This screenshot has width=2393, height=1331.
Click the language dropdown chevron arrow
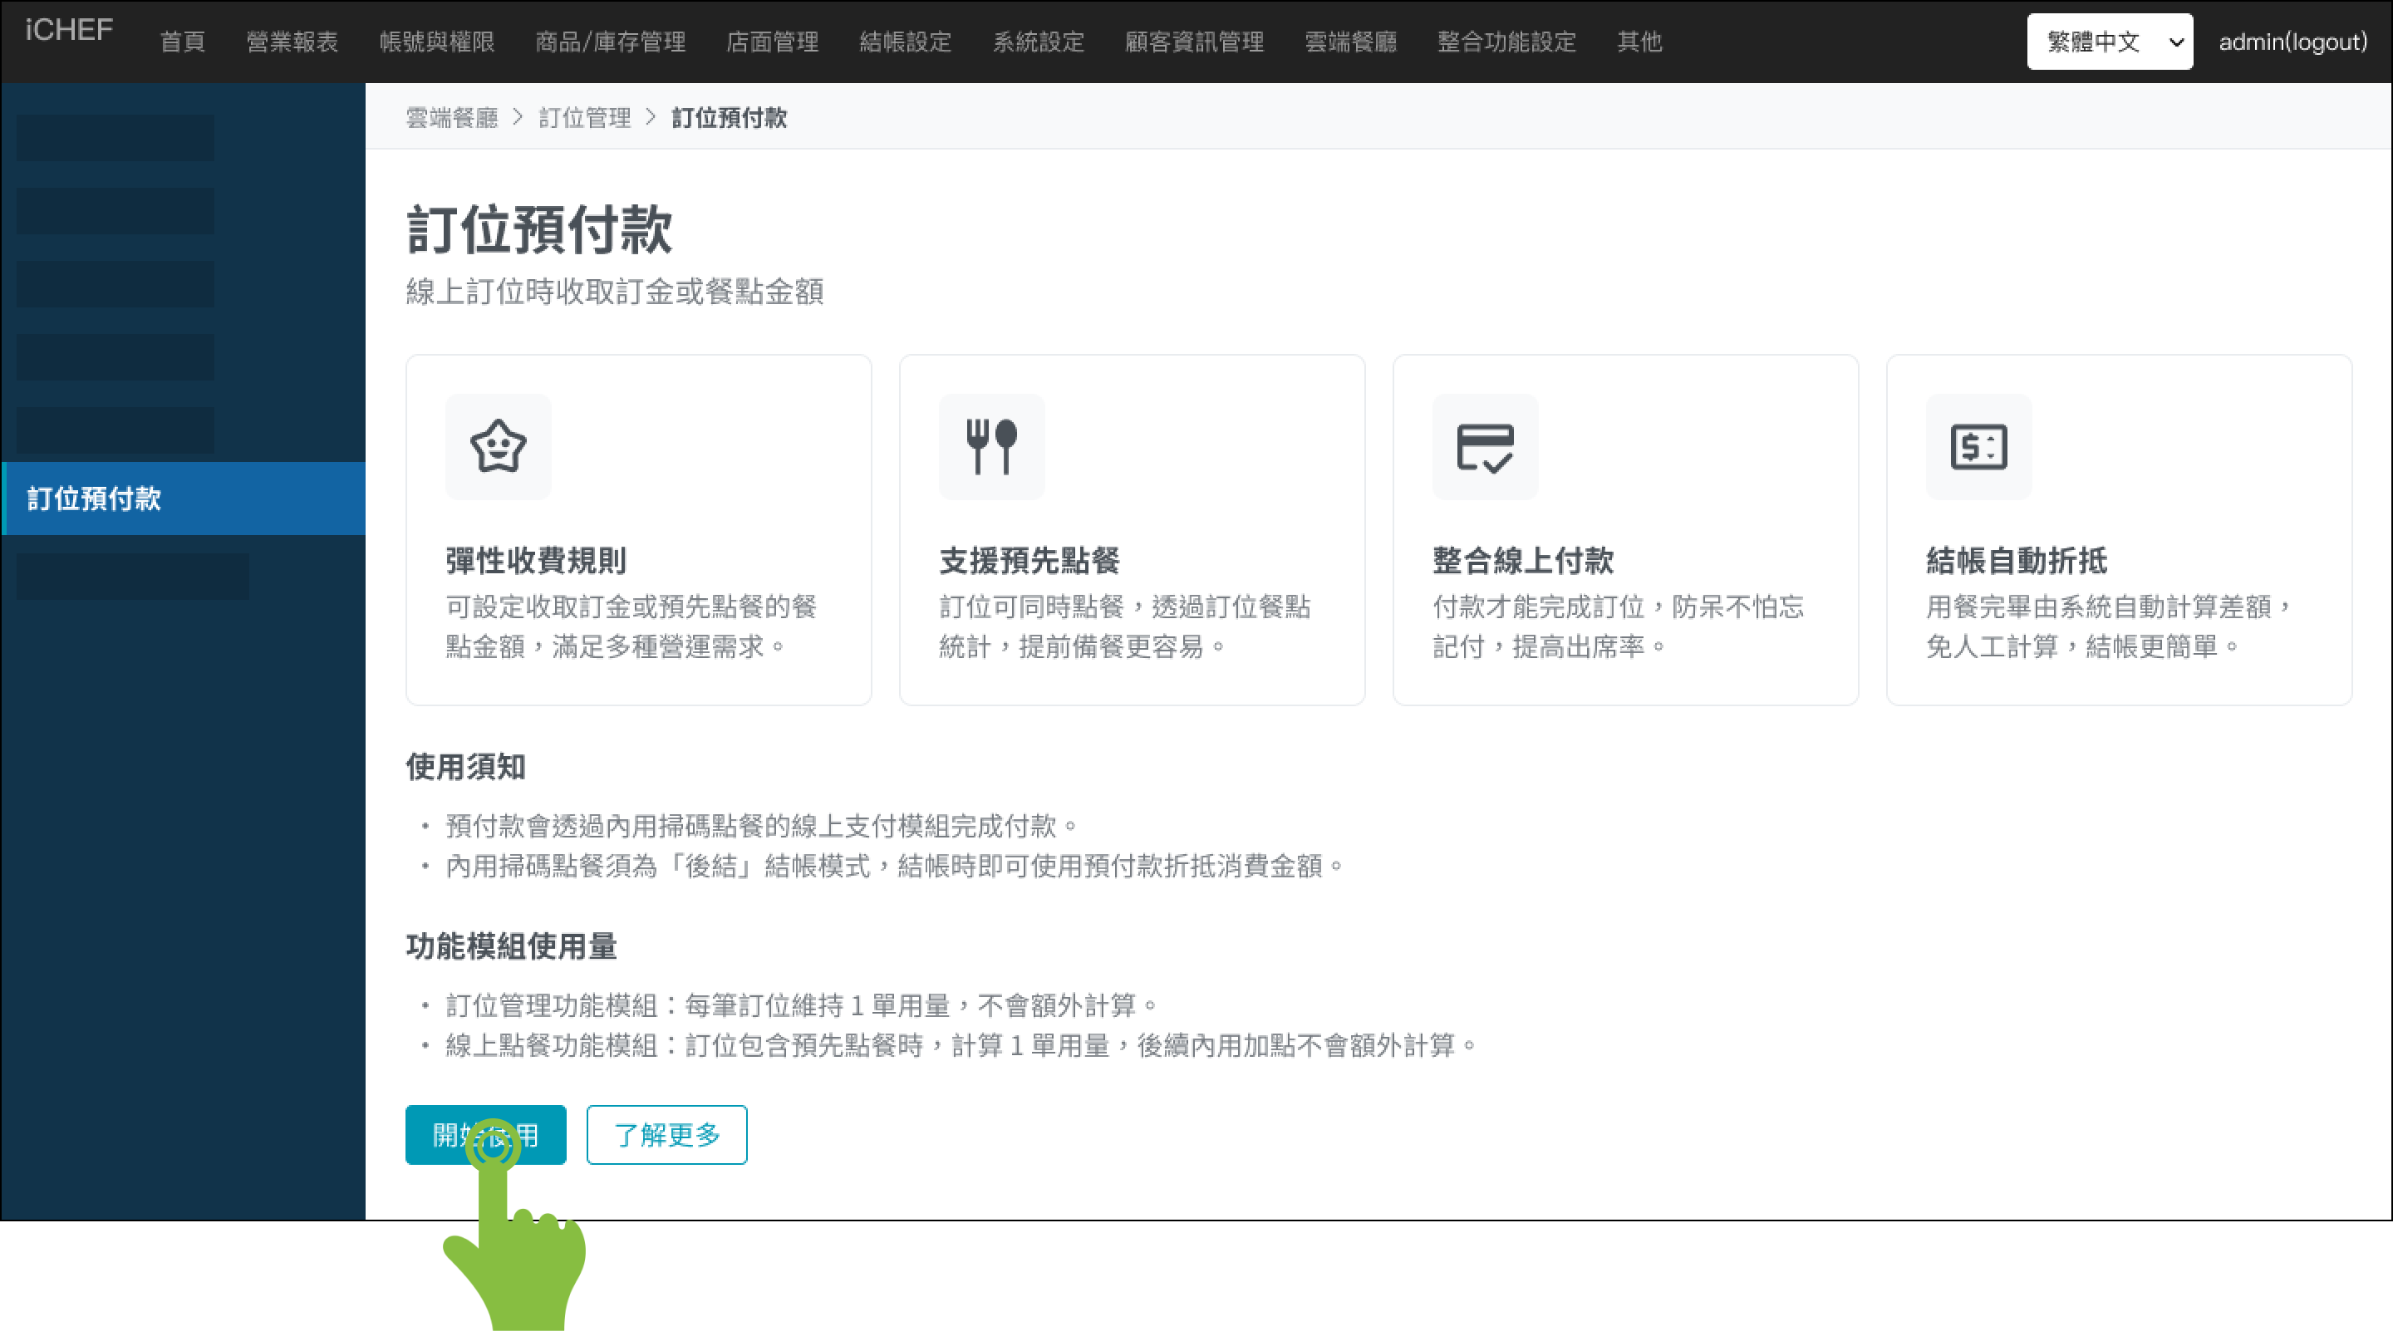pyautogui.click(x=2174, y=42)
